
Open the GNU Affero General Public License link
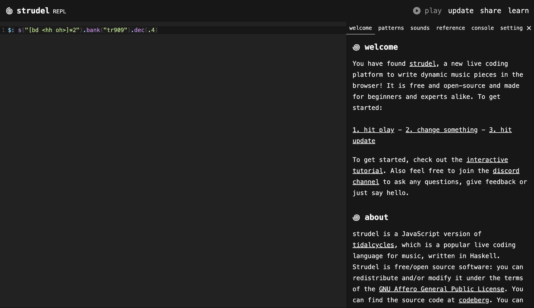click(x=441, y=289)
